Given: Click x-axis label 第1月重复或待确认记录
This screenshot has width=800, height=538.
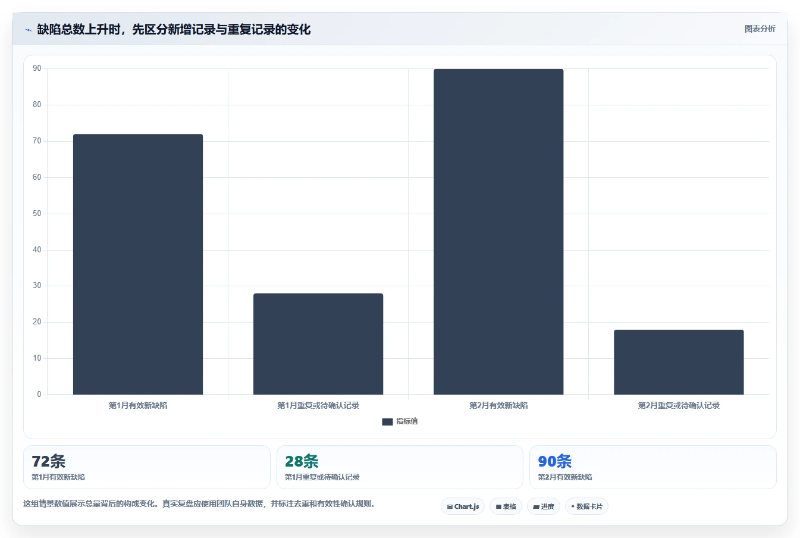Looking at the screenshot, I should (x=318, y=405).
